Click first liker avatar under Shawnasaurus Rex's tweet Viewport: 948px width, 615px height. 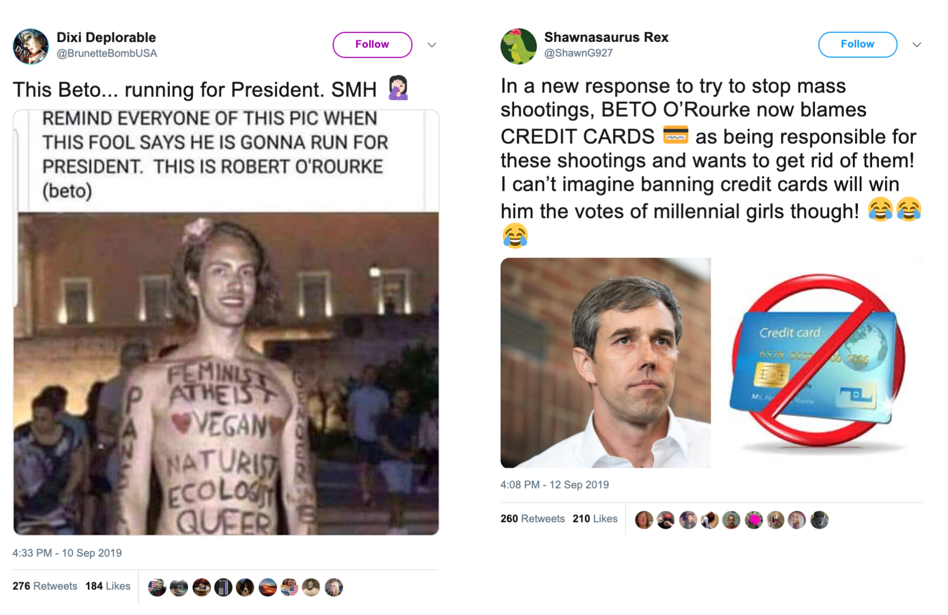click(644, 519)
